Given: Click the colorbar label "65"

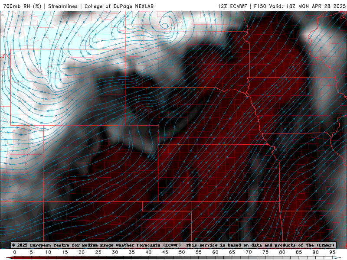Looking at the screenshot, I should pos(232,252).
